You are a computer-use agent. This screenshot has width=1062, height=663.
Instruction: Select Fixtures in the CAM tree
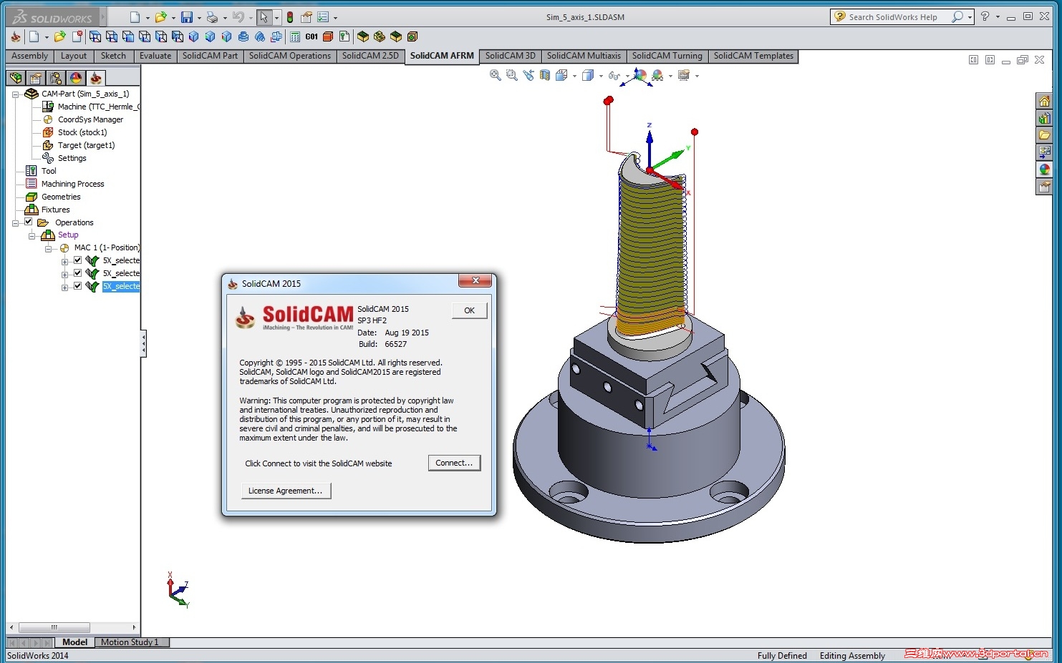[x=55, y=210]
